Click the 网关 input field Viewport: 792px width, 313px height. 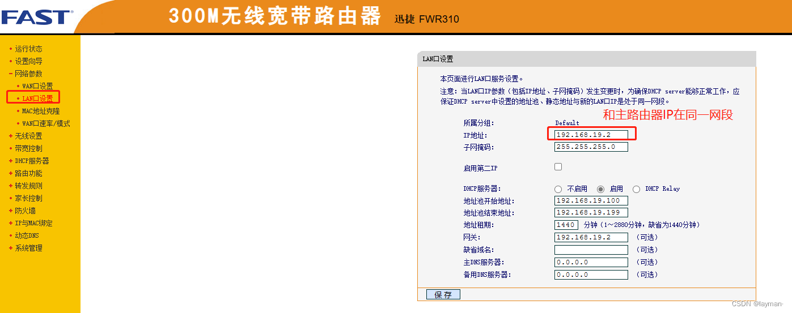point(591,237)
